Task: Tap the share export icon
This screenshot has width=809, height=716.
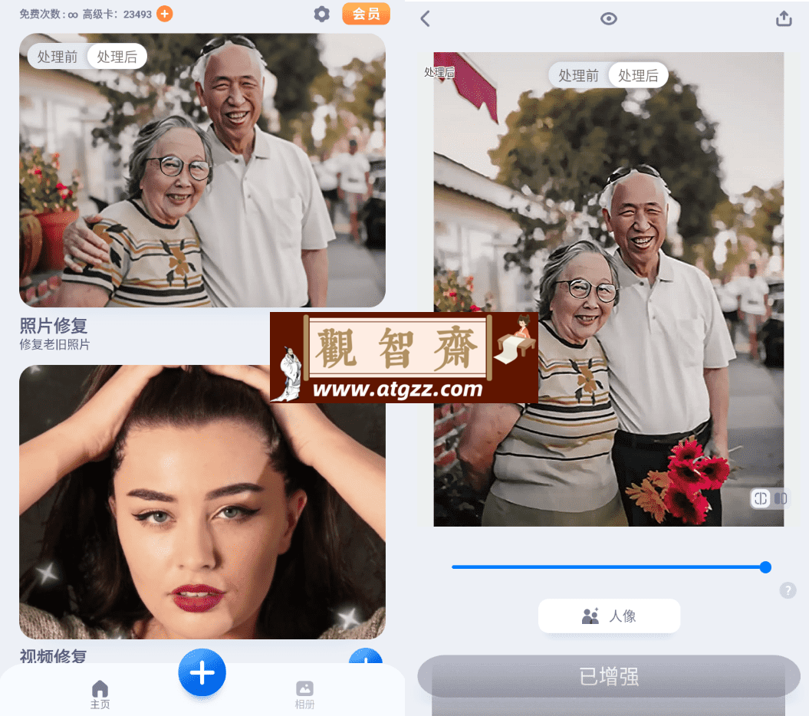Action: [784, 18]
